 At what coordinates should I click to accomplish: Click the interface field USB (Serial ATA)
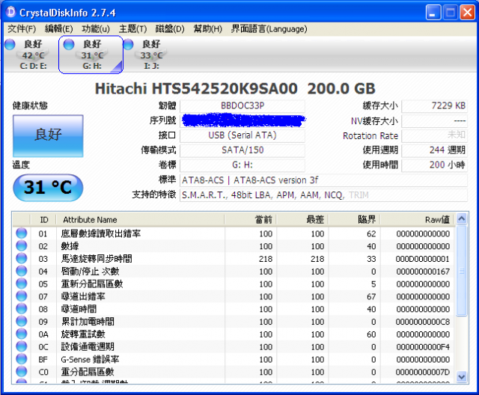click(x=242, y=135)
